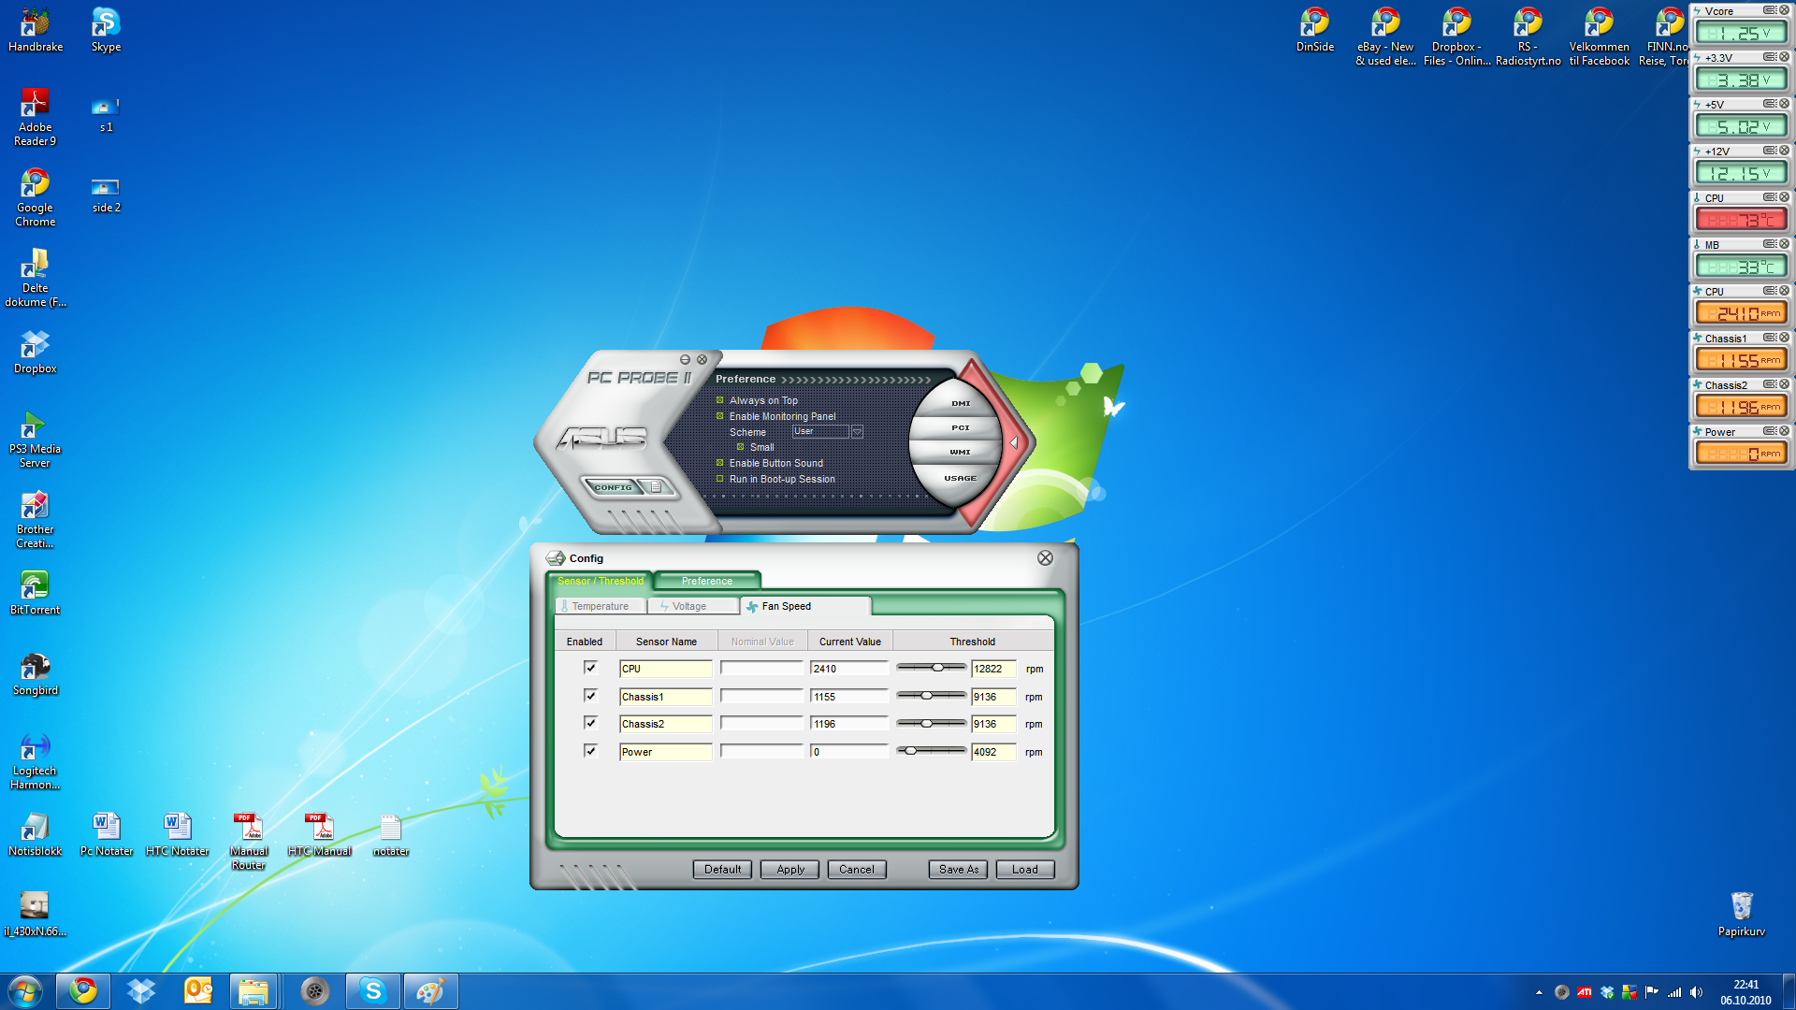Open BitTorrent desktop shortcut
The height and width of the screenshot is (1010, 1796).
(36, 593)
